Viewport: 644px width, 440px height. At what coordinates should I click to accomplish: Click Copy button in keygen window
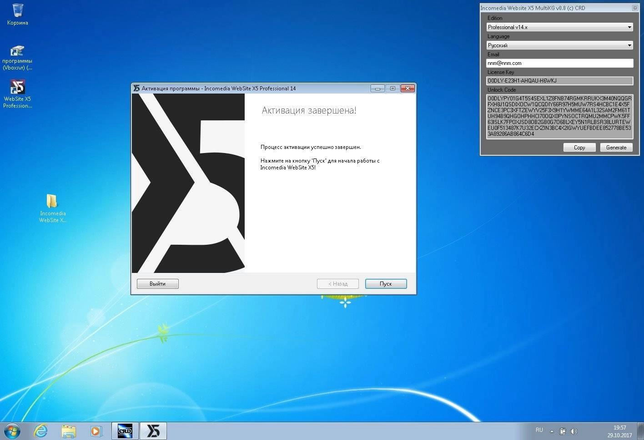tap(579, 148)
